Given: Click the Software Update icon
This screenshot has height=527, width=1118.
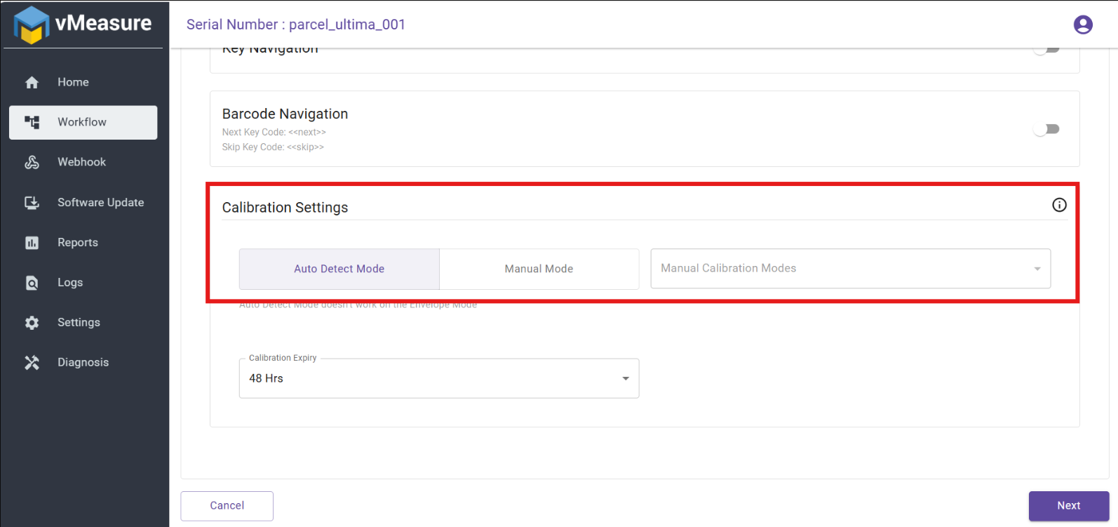Looking at the screenshot, I should [32, 203].
